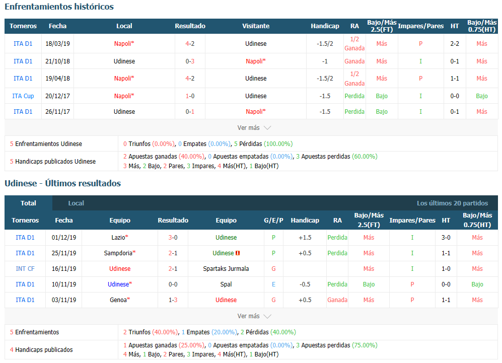Click the E draw marker in Spal row
The width and height of the screenshot is (502, 363).
273,284
